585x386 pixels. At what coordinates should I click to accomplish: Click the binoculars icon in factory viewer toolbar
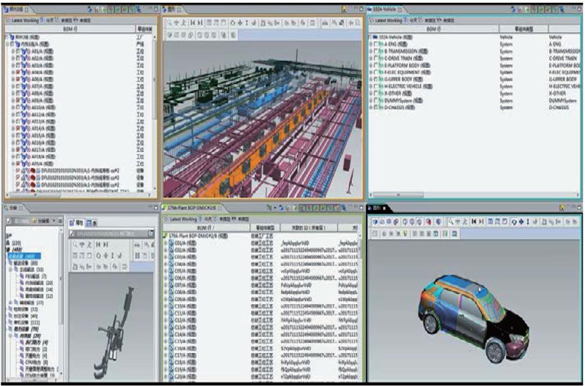point(325,23)
